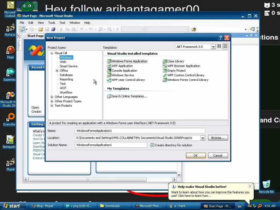
Task: Open the Help menu
Action: tap(87, 23)
